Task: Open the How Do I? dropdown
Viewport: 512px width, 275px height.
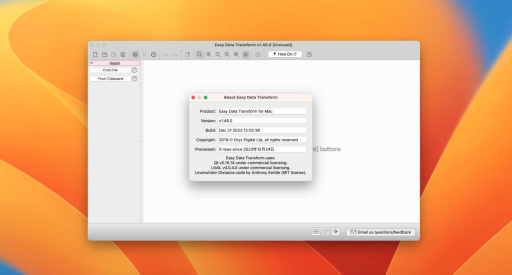Action: pos(285,54)
